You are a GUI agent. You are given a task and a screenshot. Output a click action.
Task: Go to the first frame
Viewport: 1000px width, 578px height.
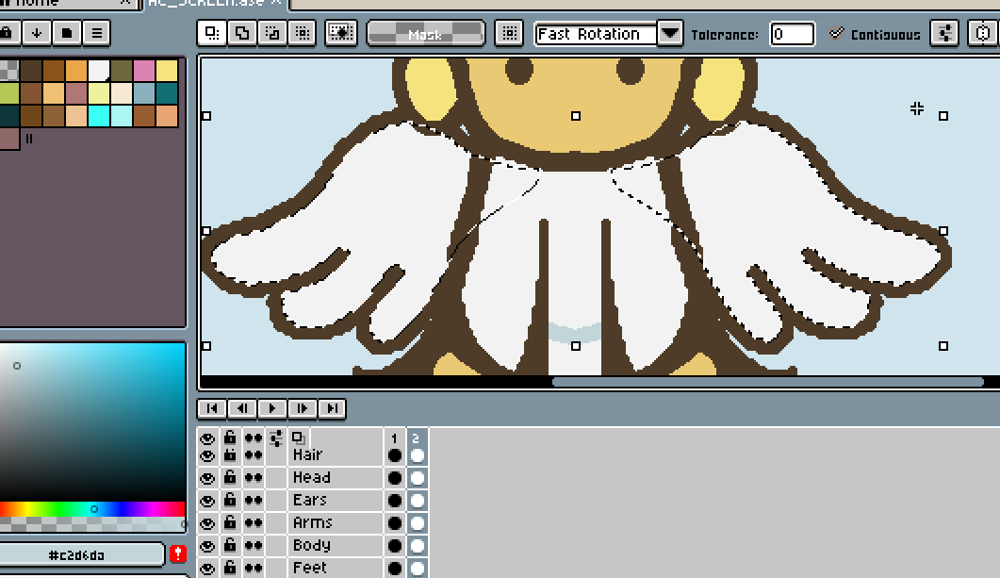pos(212,408)
